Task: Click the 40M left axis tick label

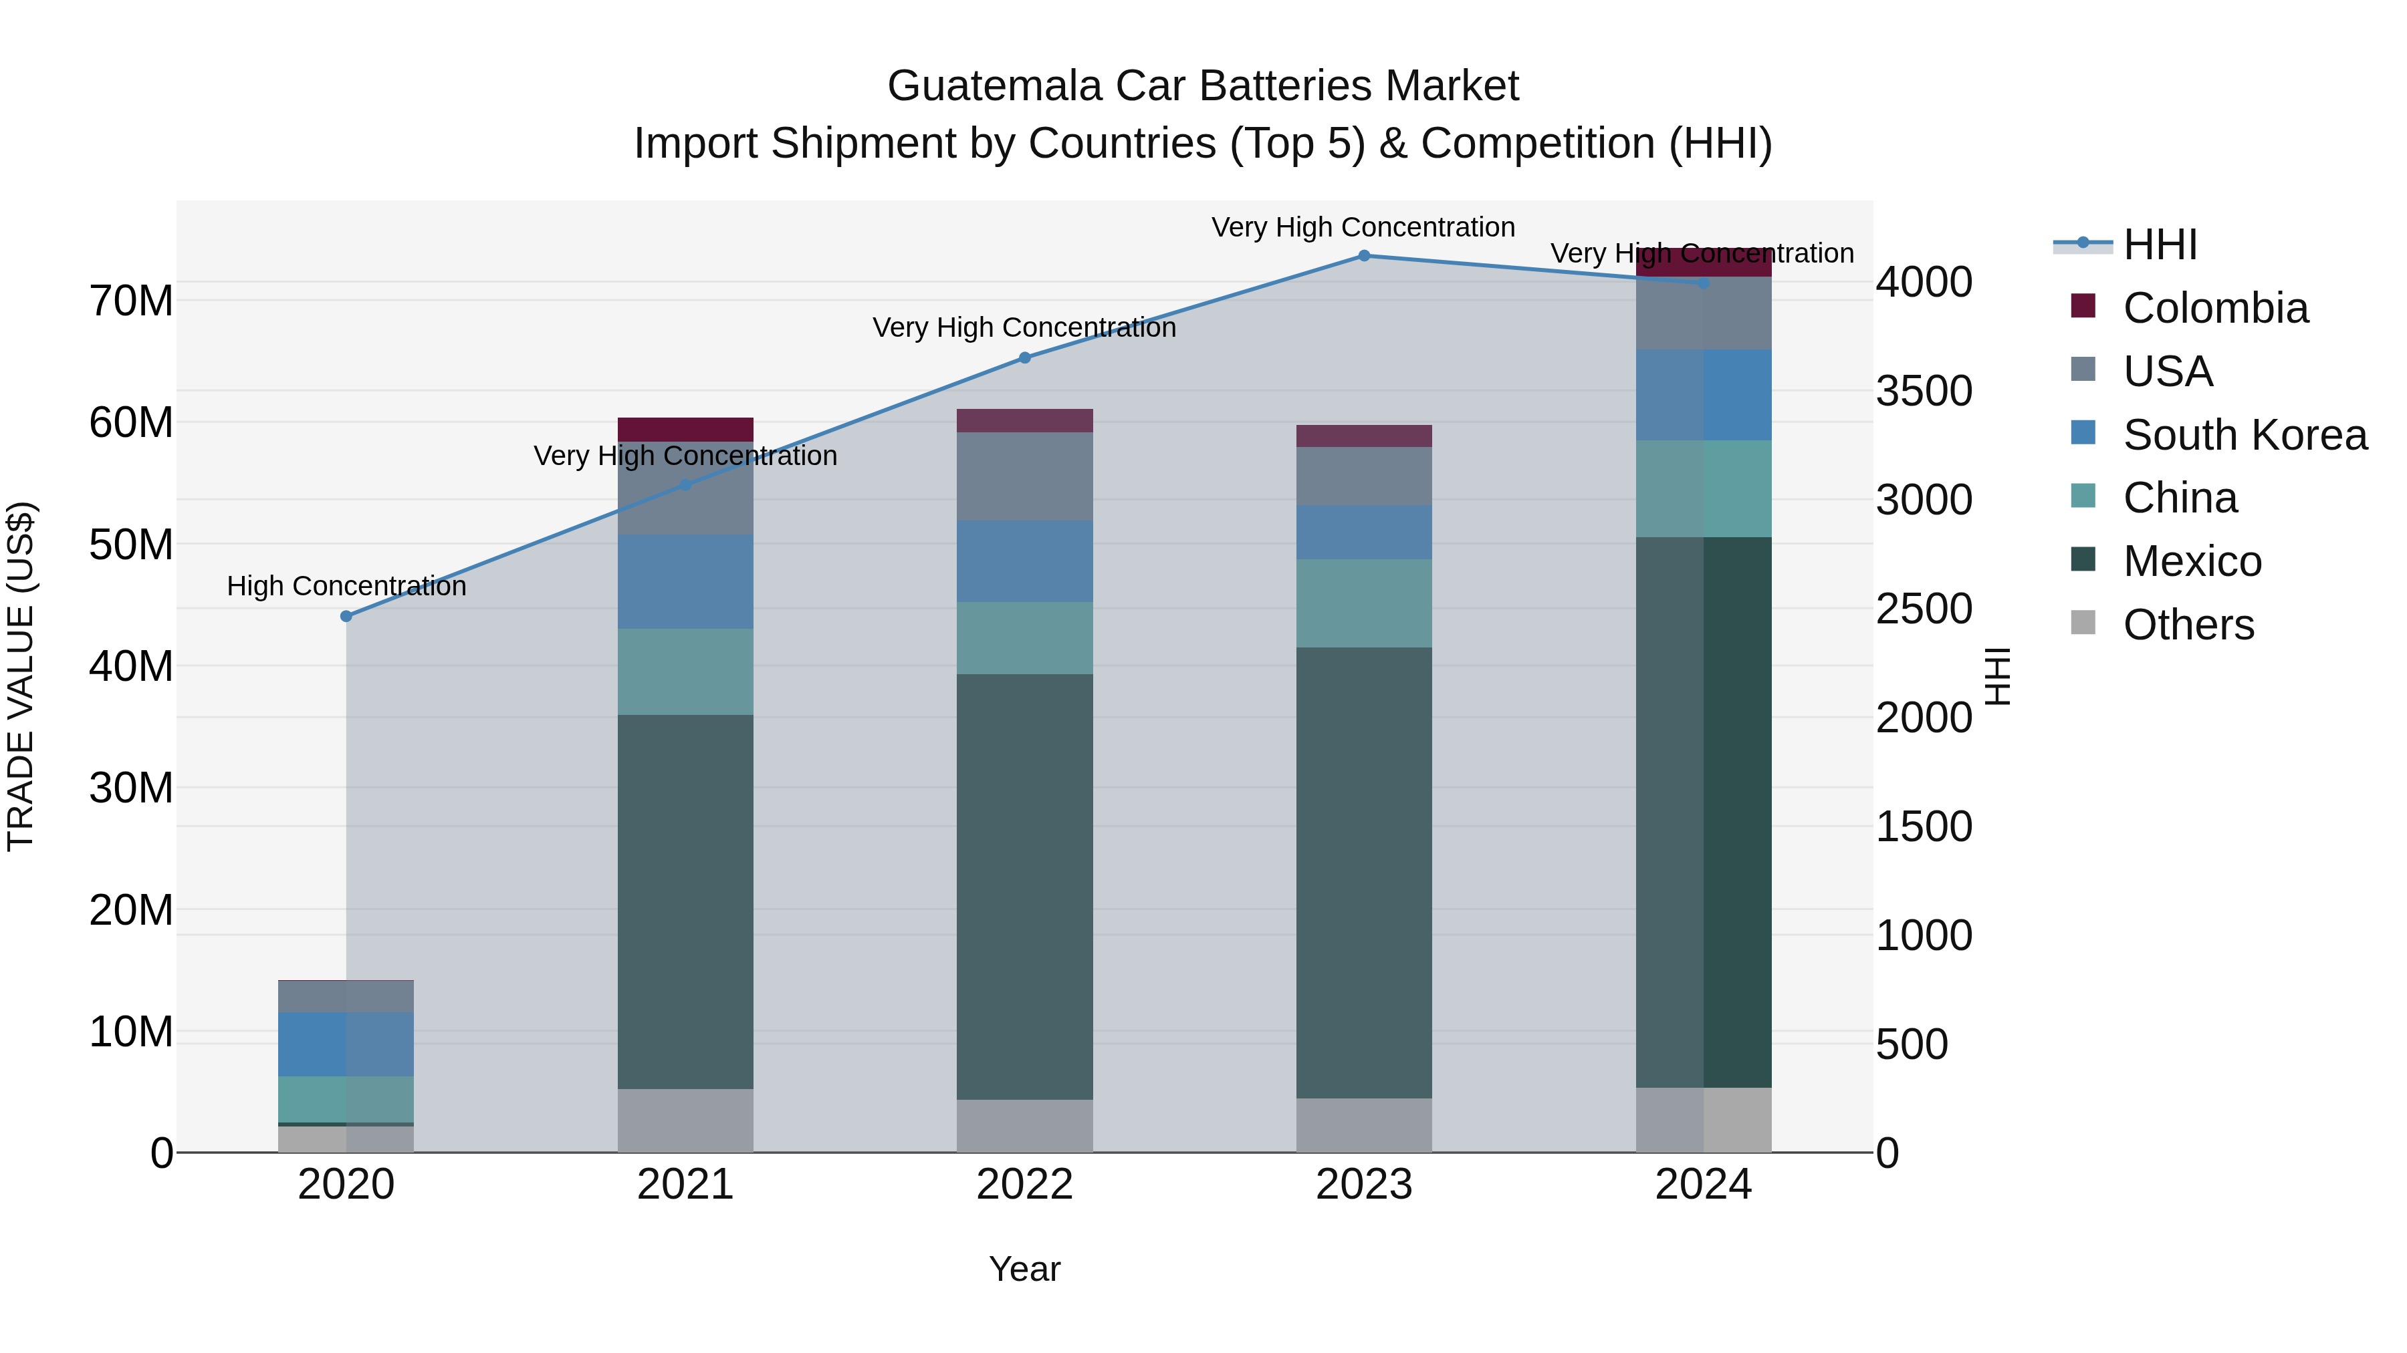Action: (x=131, y=665)
